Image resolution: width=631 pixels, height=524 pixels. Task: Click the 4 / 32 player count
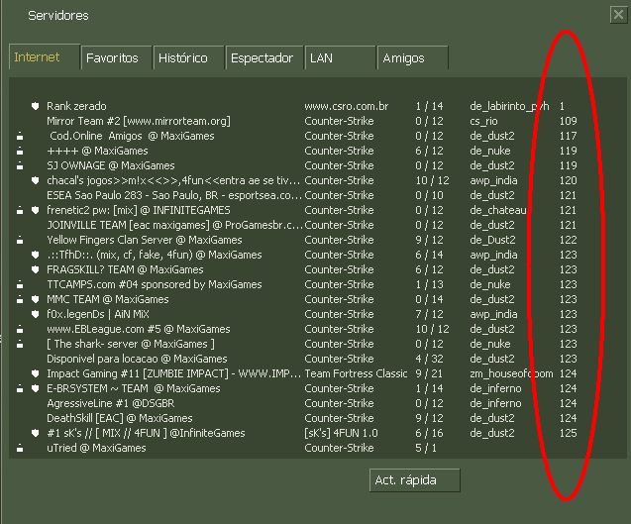(x=429, y=359)
